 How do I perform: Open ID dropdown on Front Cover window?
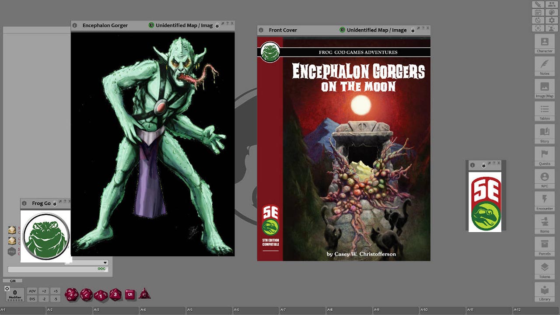[x=343, y=30]
